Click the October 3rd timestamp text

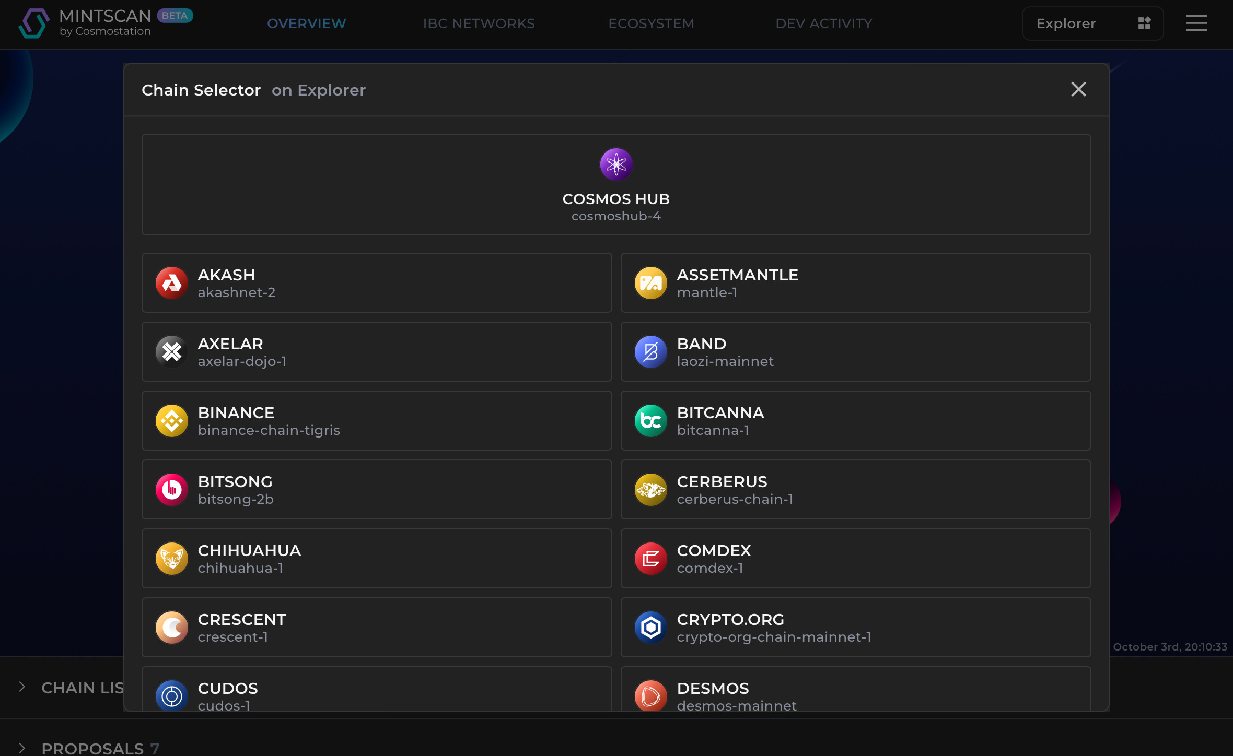coord(1170,647)
